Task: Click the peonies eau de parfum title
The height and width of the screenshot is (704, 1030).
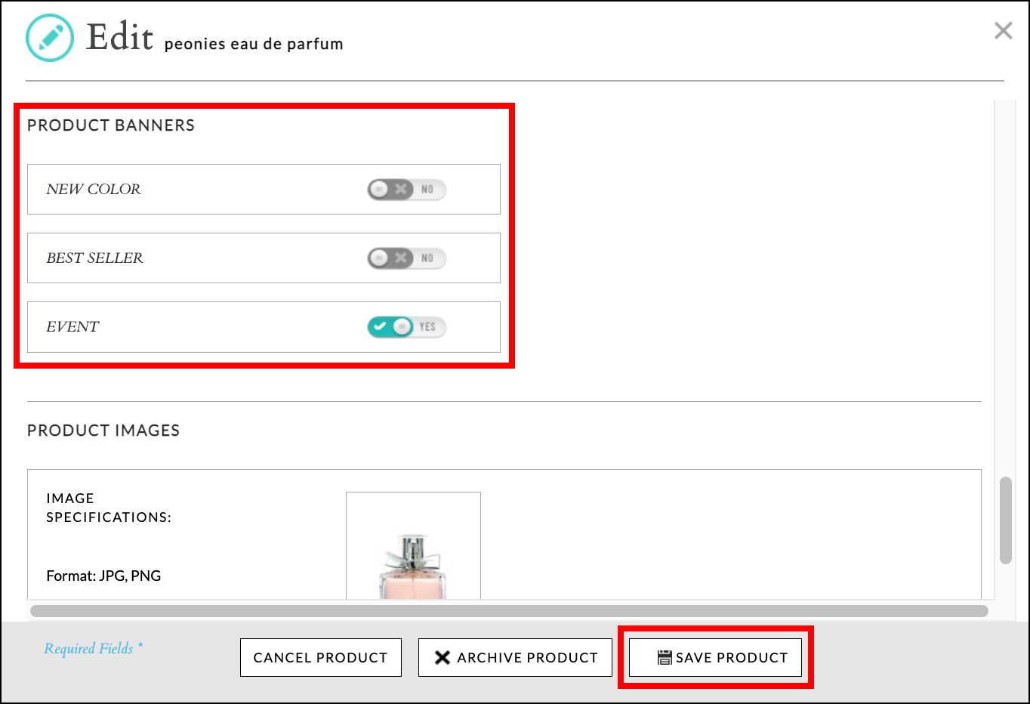Action: coord(254,44)
